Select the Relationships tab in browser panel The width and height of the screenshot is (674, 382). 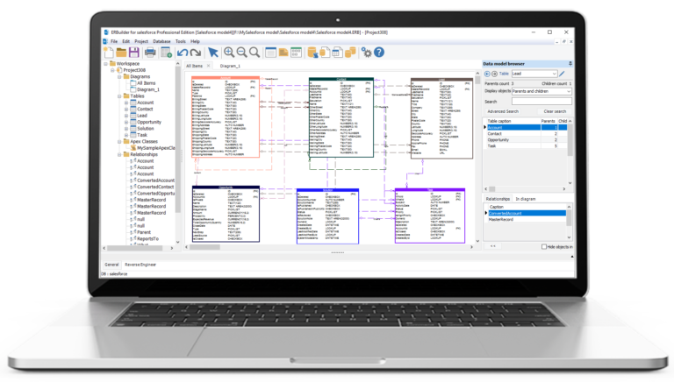click(498, 199)
